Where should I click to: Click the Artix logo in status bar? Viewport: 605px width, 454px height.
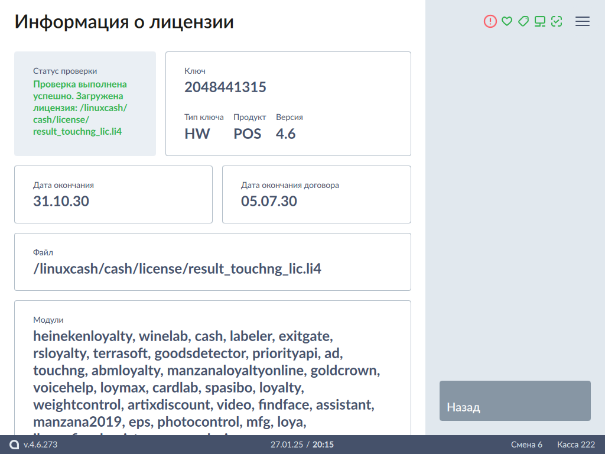(15, 445)
